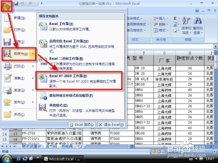Click the 退出 Excel(X) button
Image resolution: width=218 pixels, height=163 pixels.
[x=112, y=125]
